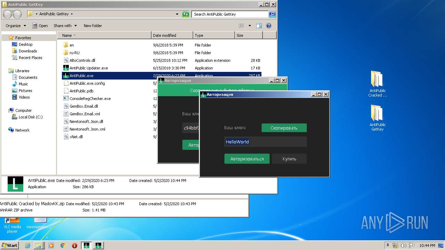445x250 pixels.
Task: Open the Start menu
Action: [9, 245]
